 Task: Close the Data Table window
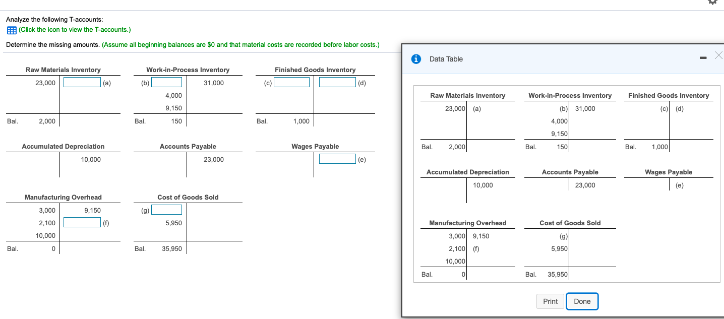pyautogui.click(x=718, y=56)
